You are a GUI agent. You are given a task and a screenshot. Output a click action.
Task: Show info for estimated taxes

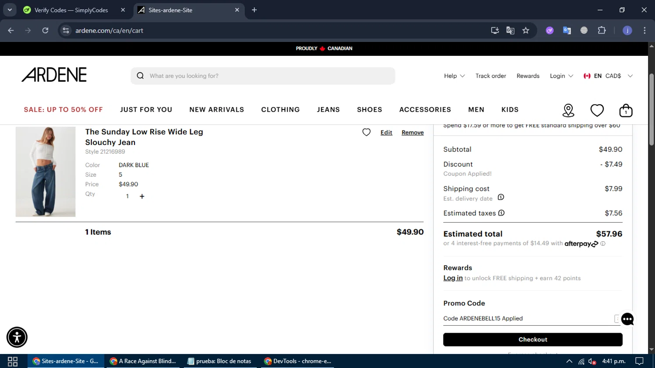click(501, 213)
